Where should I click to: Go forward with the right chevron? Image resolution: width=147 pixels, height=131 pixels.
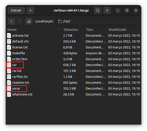tap(19, 21)
